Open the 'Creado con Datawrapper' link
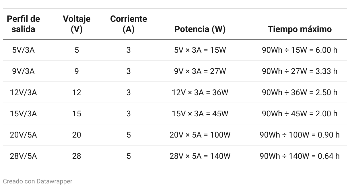 tap(38, 181)
